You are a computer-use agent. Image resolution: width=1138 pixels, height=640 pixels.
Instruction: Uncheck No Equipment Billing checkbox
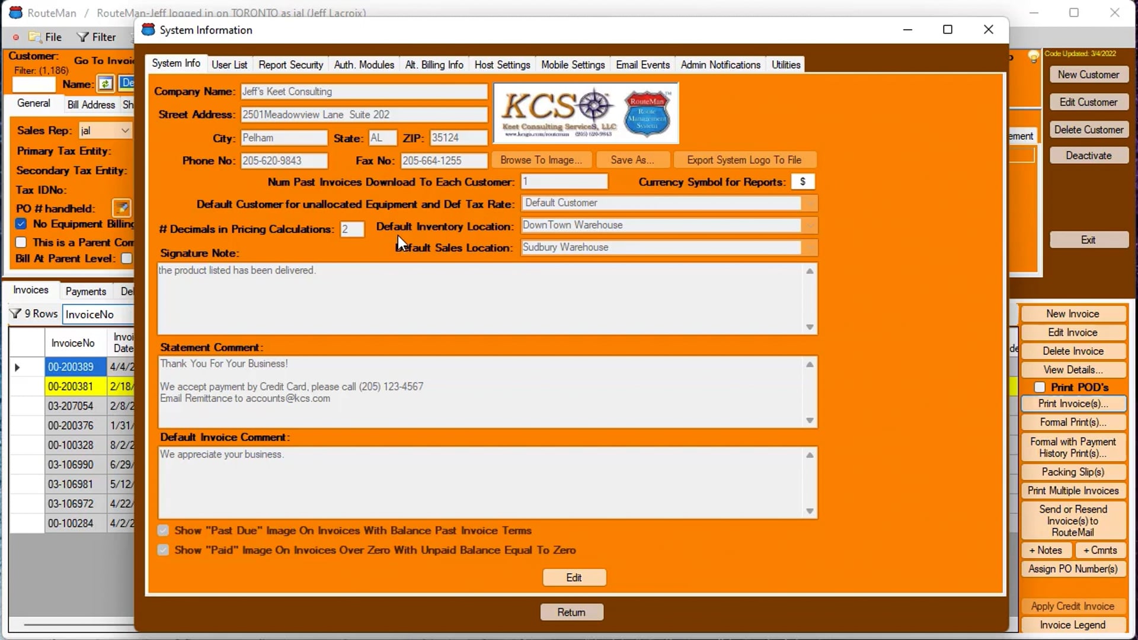(21, 224)
